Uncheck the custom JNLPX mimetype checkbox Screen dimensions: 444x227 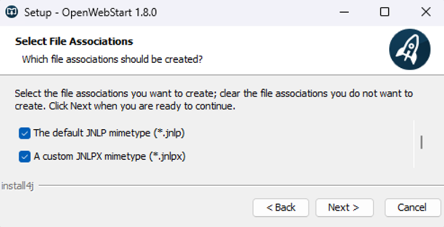[x=25, y=156]
